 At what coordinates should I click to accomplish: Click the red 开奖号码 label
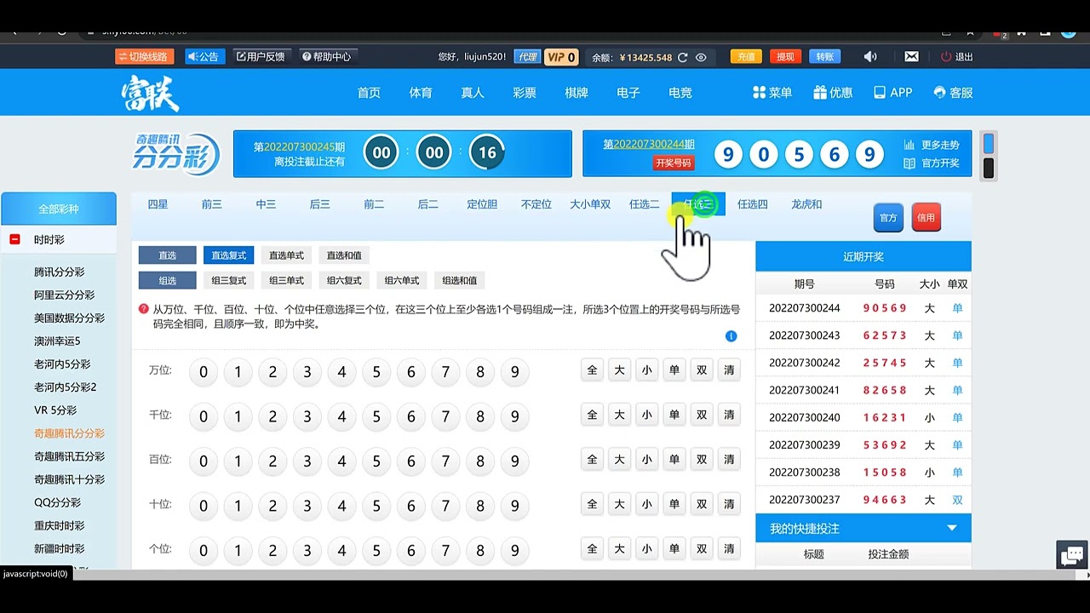pyautogui.click(x=673, y=163)
